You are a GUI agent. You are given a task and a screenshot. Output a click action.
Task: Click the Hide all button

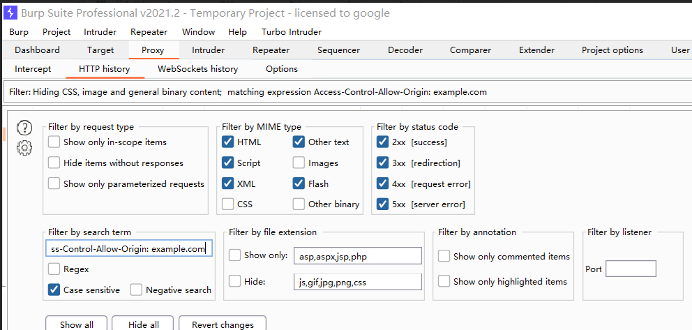tap(143, 324)
